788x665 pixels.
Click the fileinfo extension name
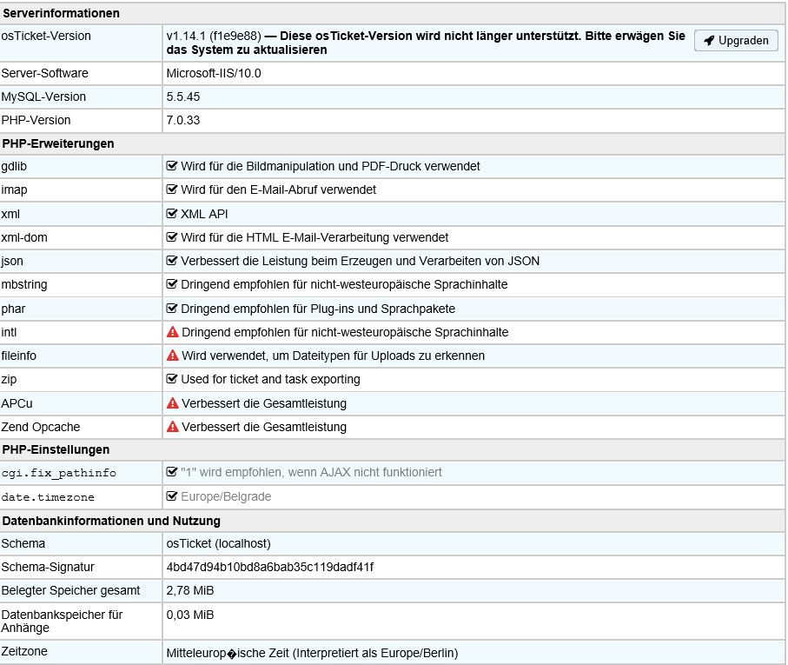tap(18, 356)
